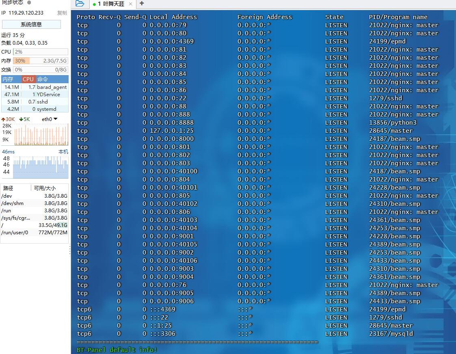Click the 13856/python3 program entry
This screenshot has height=354, width=456.
pos(393,122)
